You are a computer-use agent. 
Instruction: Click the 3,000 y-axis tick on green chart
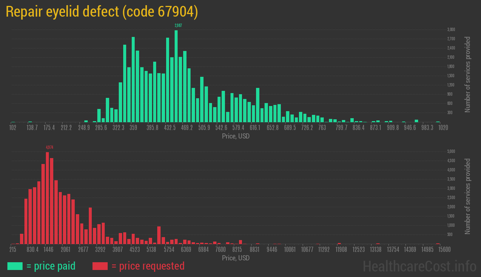(451, 30)
